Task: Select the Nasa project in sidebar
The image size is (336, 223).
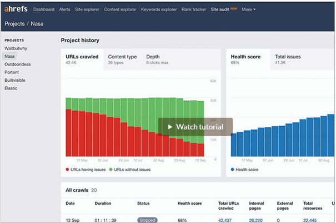Action: pyautogui.click(x=9, y=56)
